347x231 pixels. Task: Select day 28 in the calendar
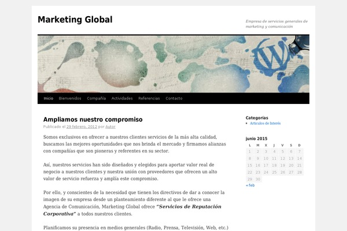tap(300, 172)
